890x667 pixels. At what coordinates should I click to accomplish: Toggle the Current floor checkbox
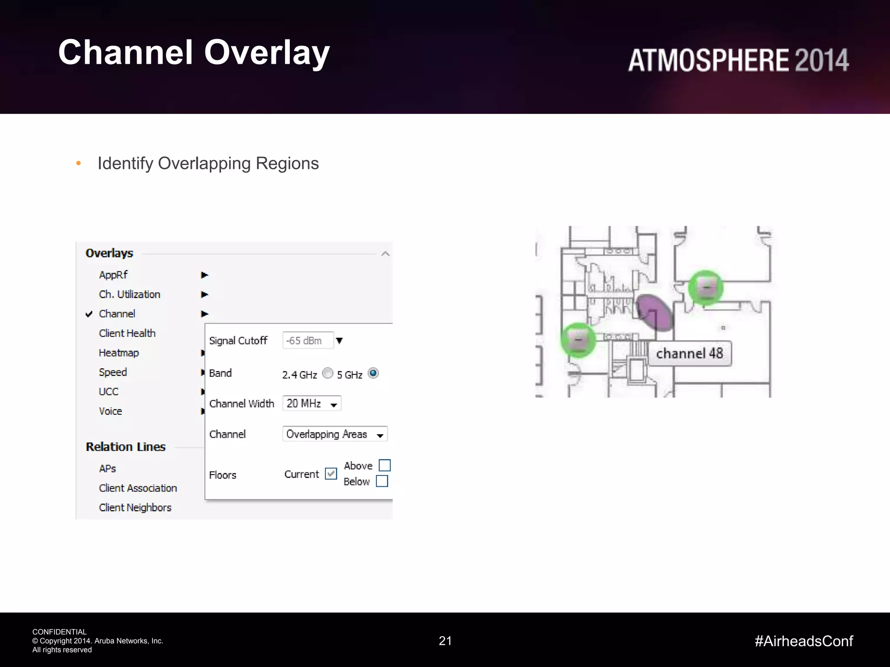tap(331, 474)
